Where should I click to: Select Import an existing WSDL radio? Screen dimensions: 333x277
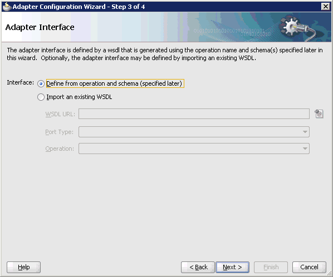[x=41, y=97]
